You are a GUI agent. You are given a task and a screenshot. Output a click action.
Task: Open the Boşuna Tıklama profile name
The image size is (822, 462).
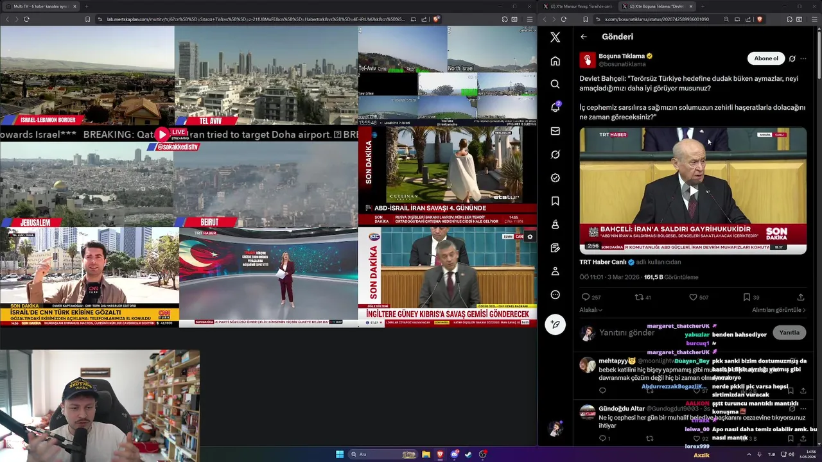(x=622, y=56)
